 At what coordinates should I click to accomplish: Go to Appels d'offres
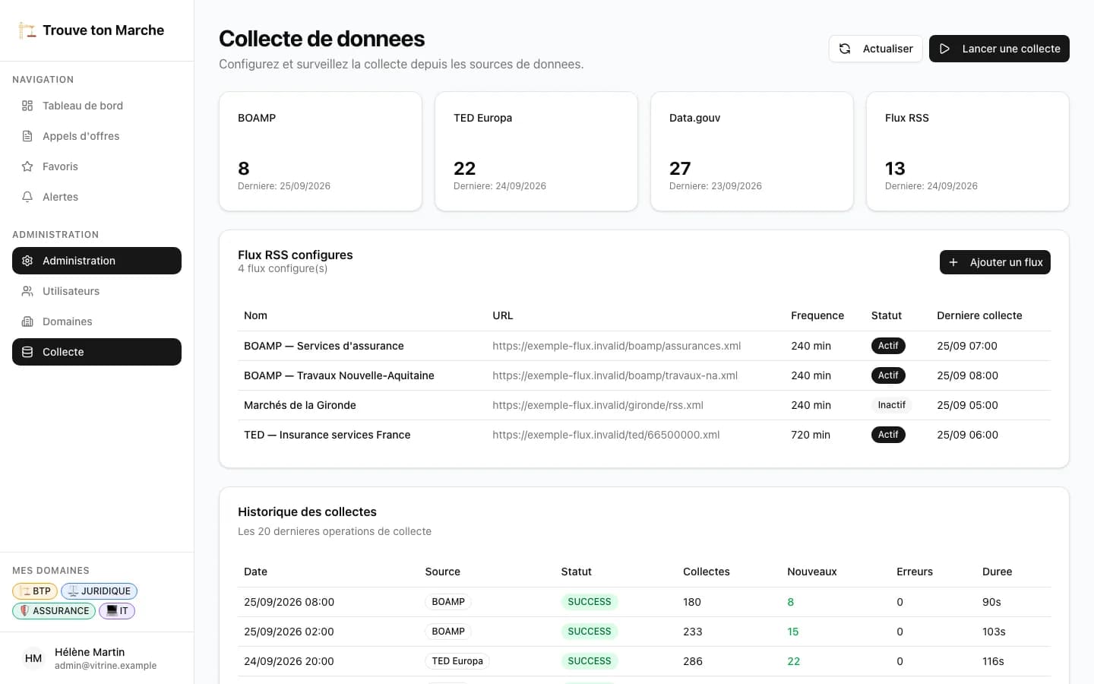[x=96, y=136]
